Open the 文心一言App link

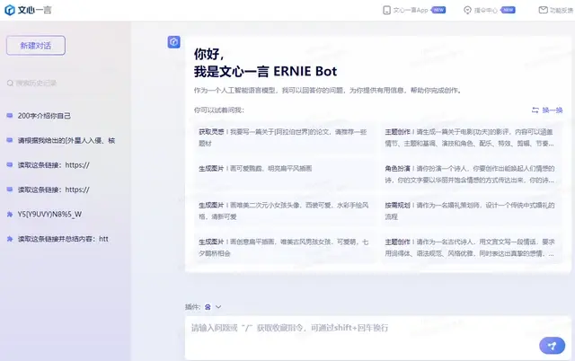(x=411, y=10)
